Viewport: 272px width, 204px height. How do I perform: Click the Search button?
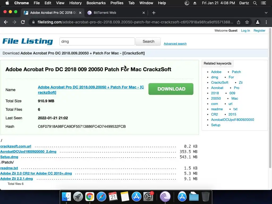point(148,42)
